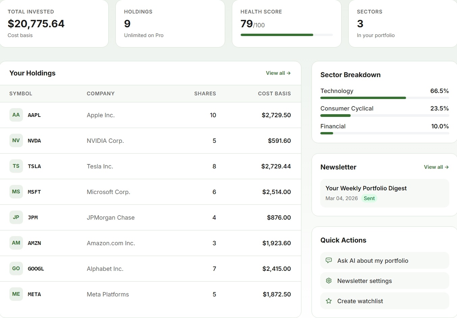Click the JP badge for JPMorgan
Screen dimensions: 457x318
pyautogui.click(x=16, y=217)
